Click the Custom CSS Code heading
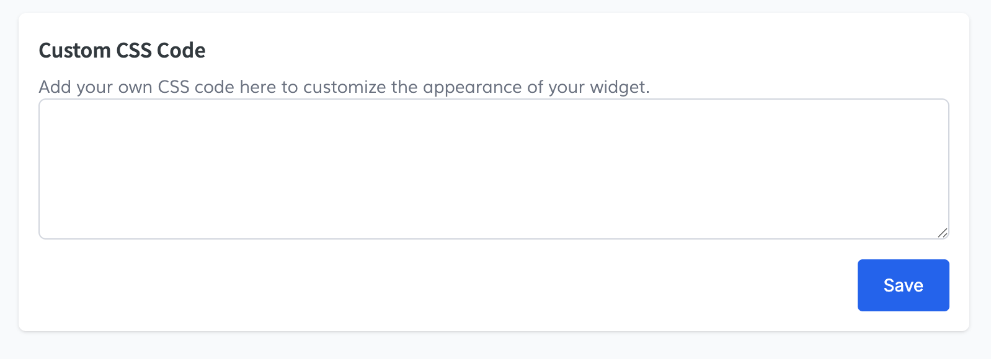The height and width of the screenshot is (359, 991). pyautogui.click(x=122, y=50)
